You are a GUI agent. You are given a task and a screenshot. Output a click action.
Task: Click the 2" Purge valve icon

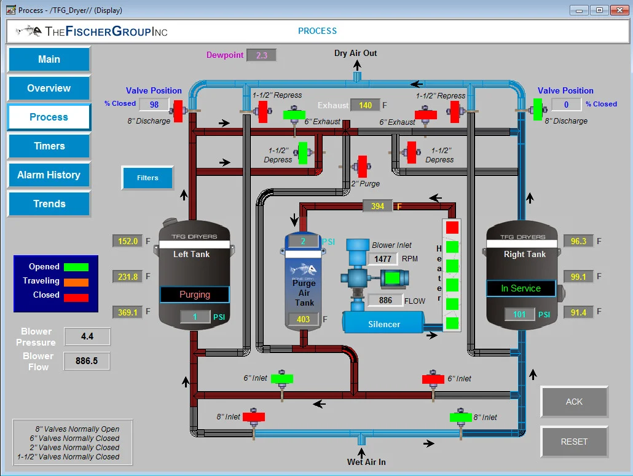tap(362, 167)
